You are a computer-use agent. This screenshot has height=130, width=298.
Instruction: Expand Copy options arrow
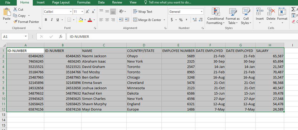tap(29, 16)
